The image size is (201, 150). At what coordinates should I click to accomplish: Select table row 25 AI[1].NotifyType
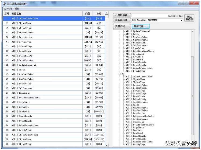point(54,130)
